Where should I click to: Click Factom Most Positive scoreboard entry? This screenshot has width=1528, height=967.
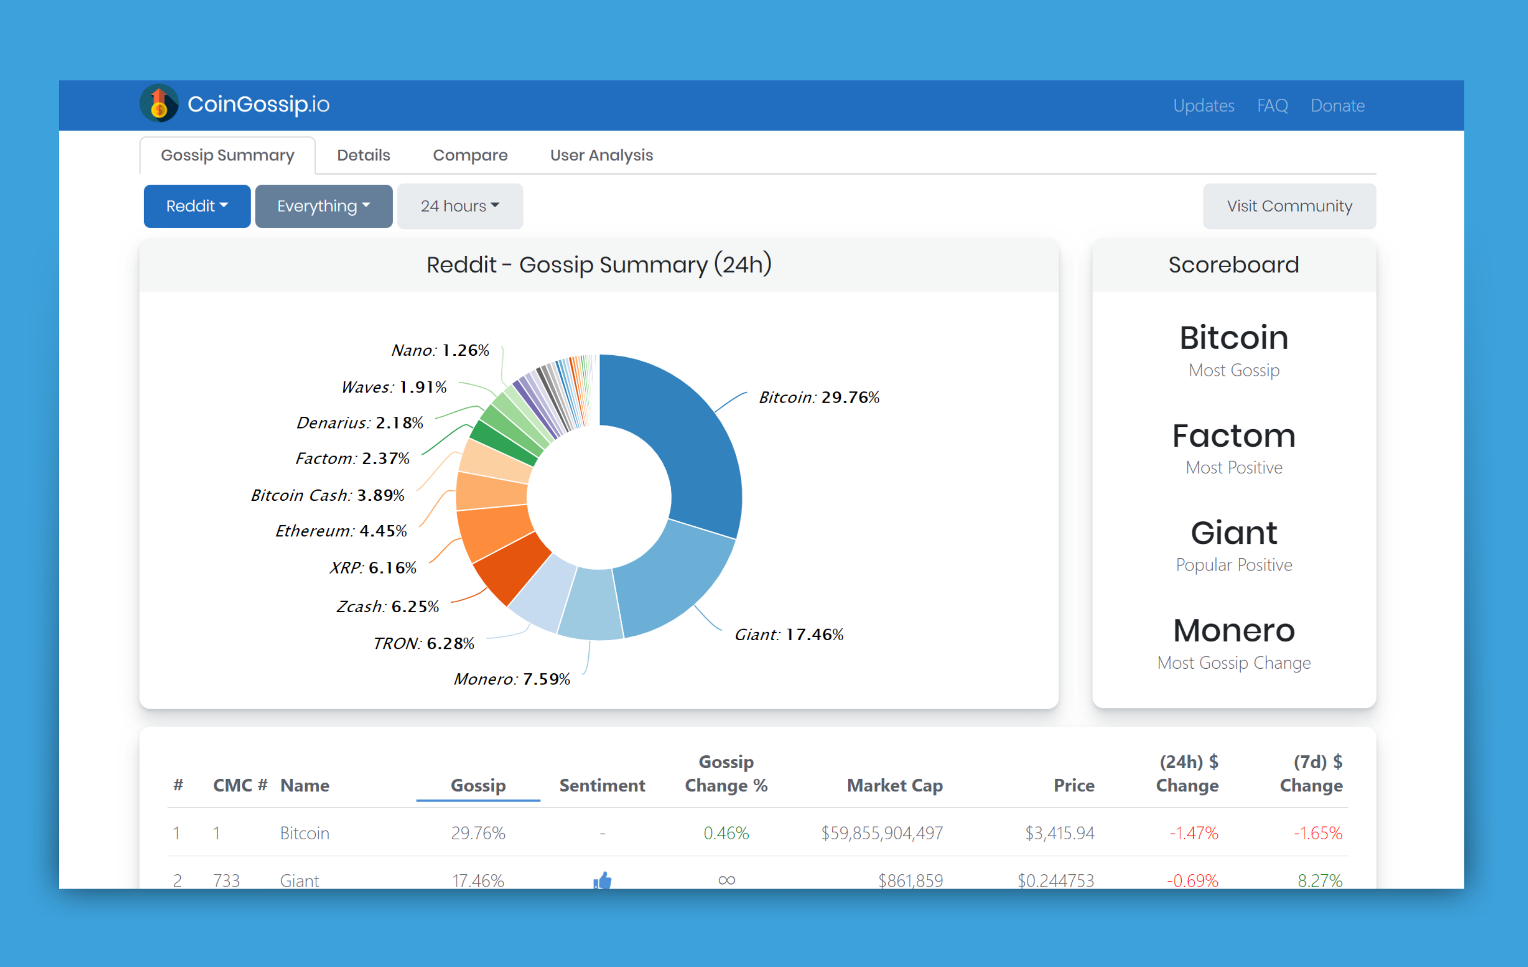tap(1234, 448)
